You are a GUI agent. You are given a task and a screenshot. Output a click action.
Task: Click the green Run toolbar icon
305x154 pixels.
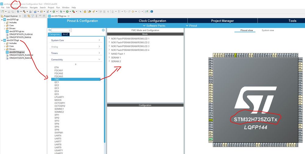pyautogui.click(x=67, y=12)
